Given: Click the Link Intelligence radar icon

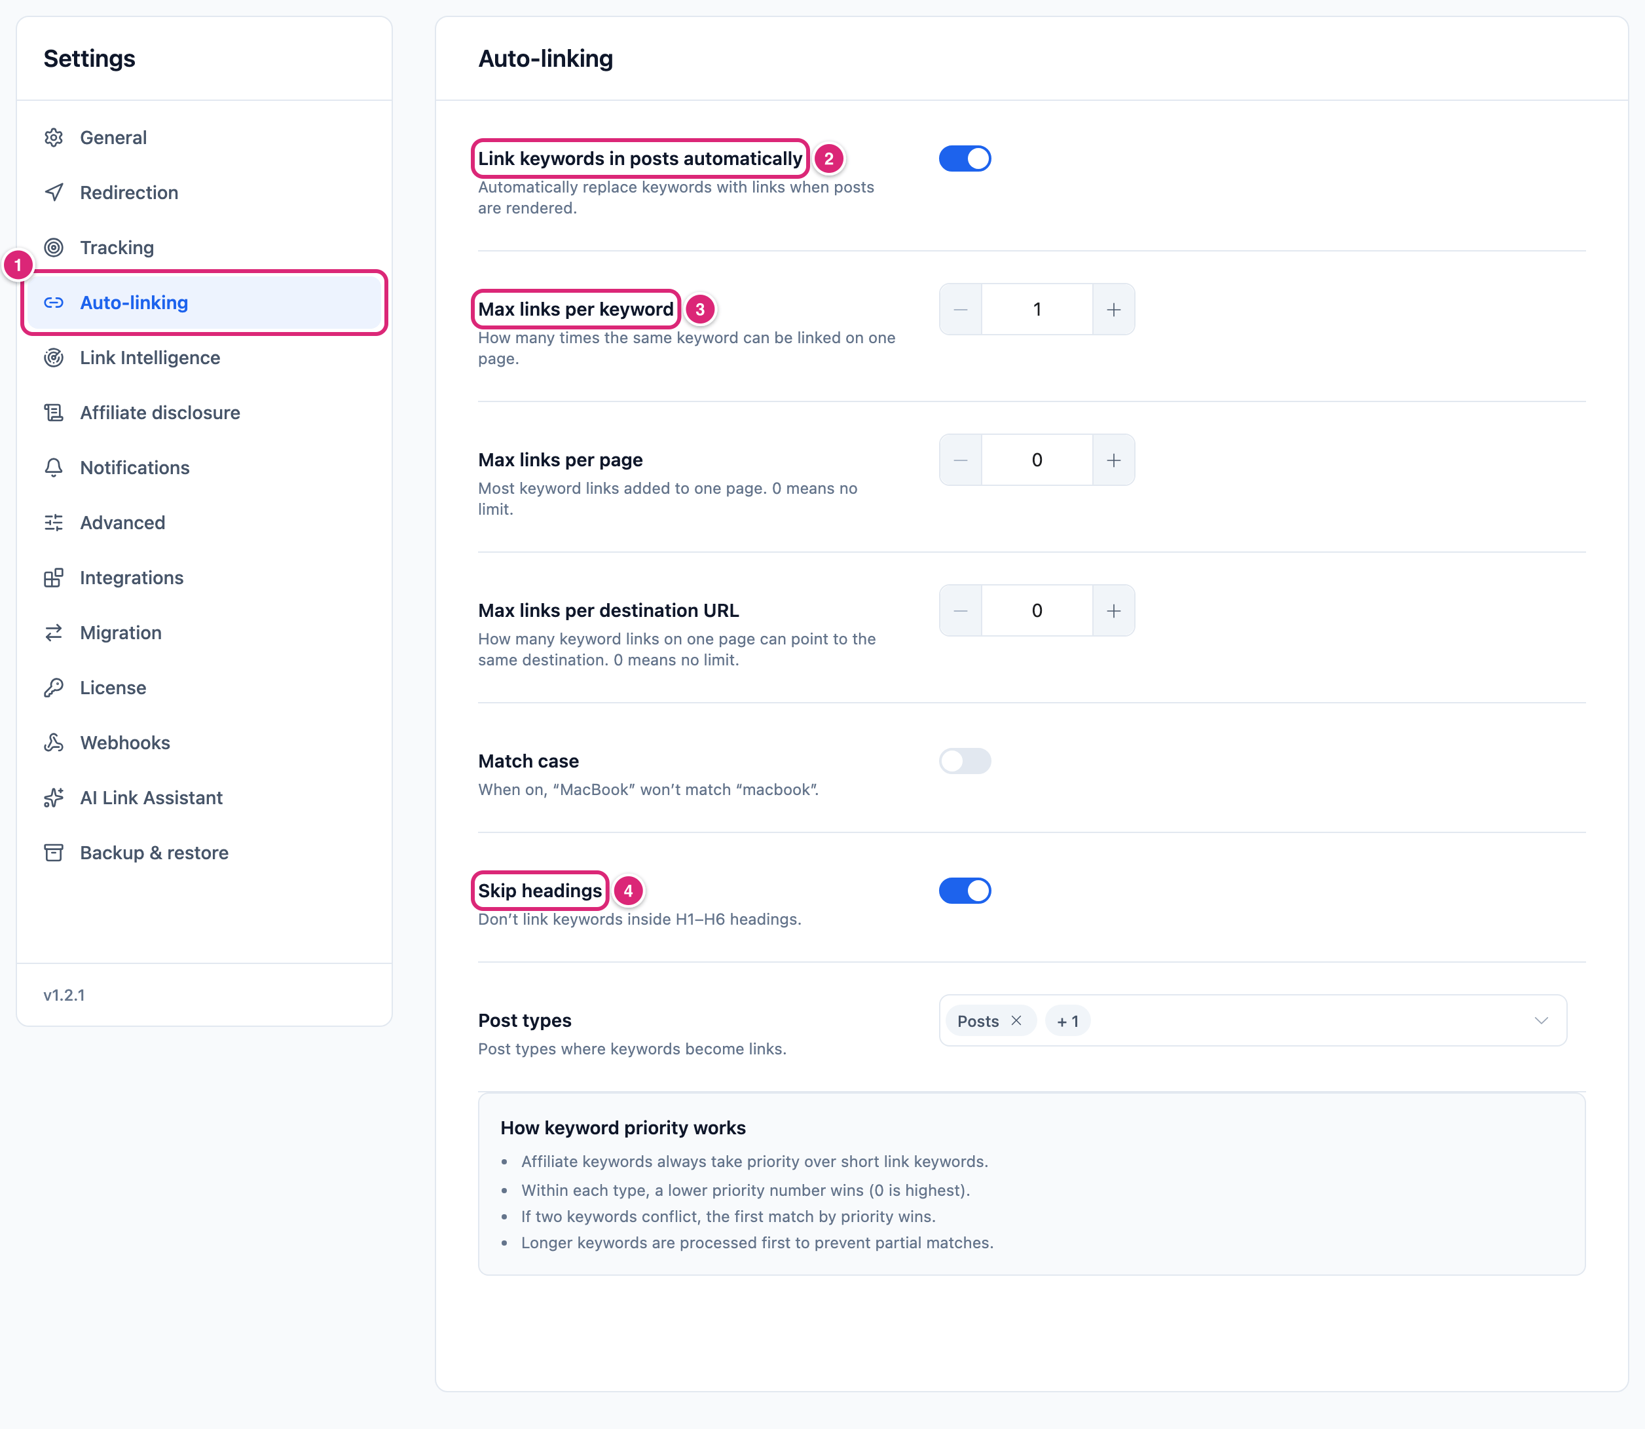Looking at the screenshot, I should pyautogui.click(x=54, y=358).
